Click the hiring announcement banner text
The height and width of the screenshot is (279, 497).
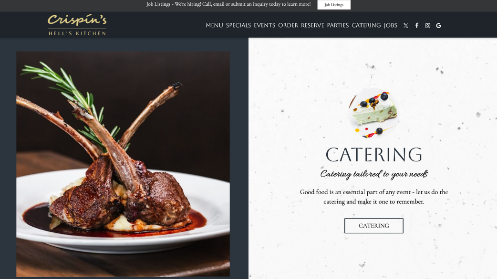coord(228,4)
